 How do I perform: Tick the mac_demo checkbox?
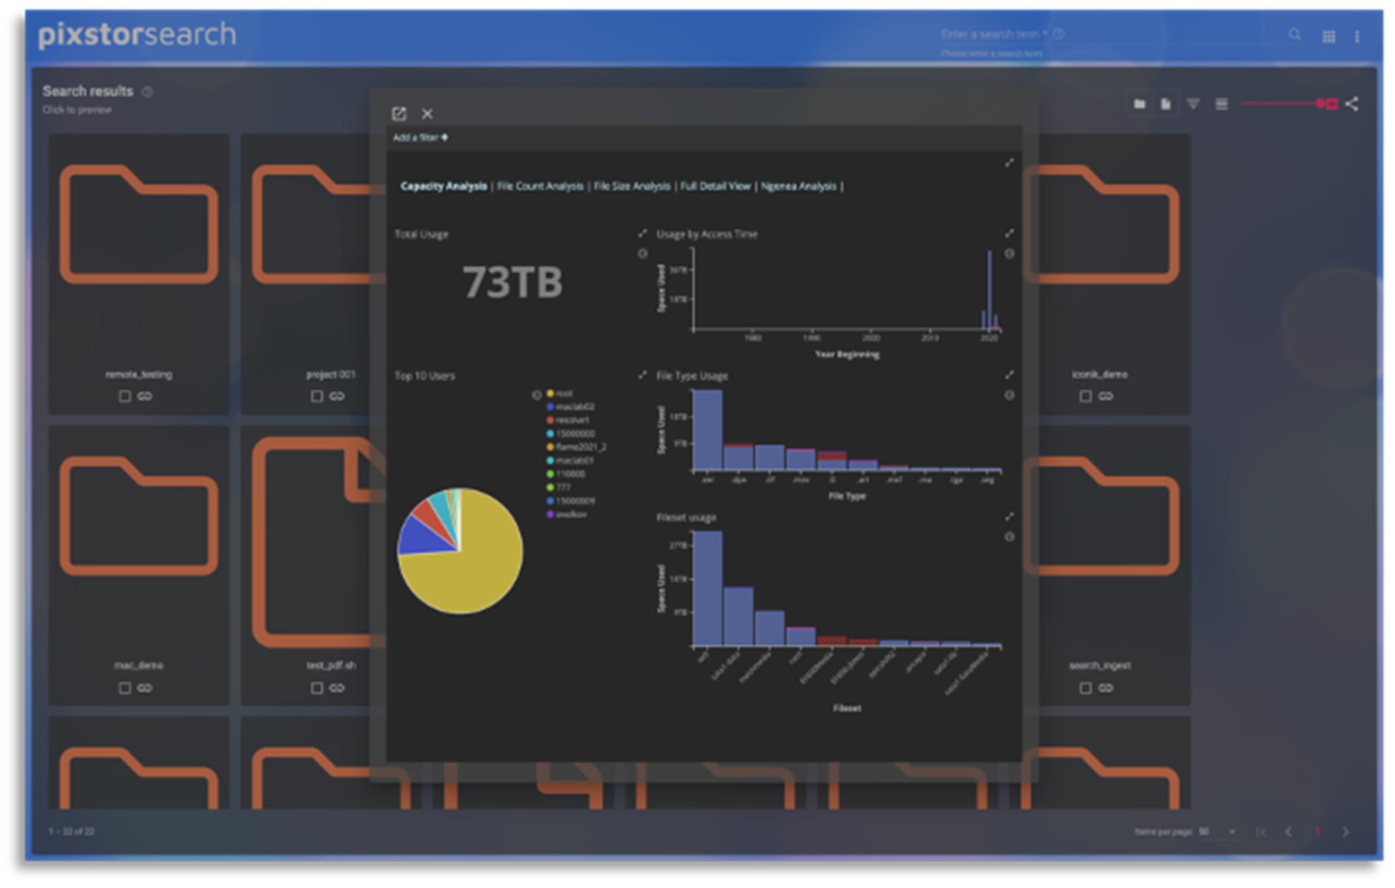click(x=124, y=688)
